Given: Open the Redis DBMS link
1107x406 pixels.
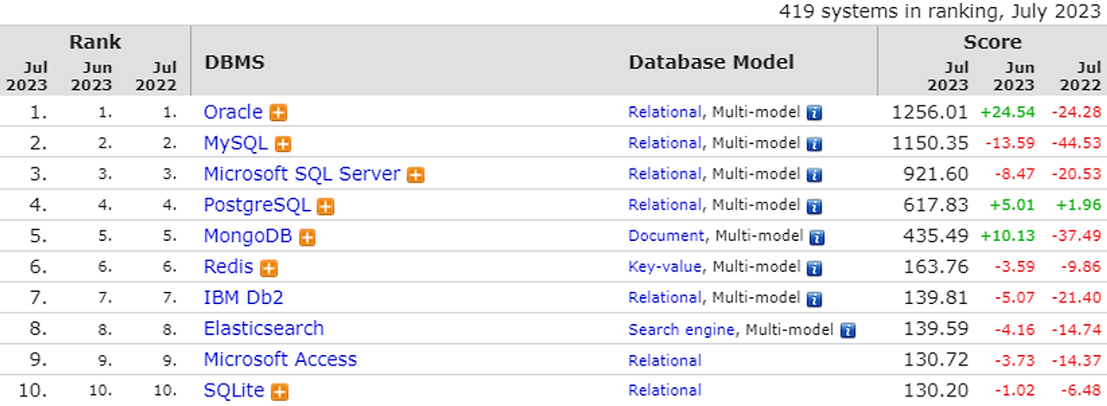Looking at the screenshot, I should pos(228,267).
